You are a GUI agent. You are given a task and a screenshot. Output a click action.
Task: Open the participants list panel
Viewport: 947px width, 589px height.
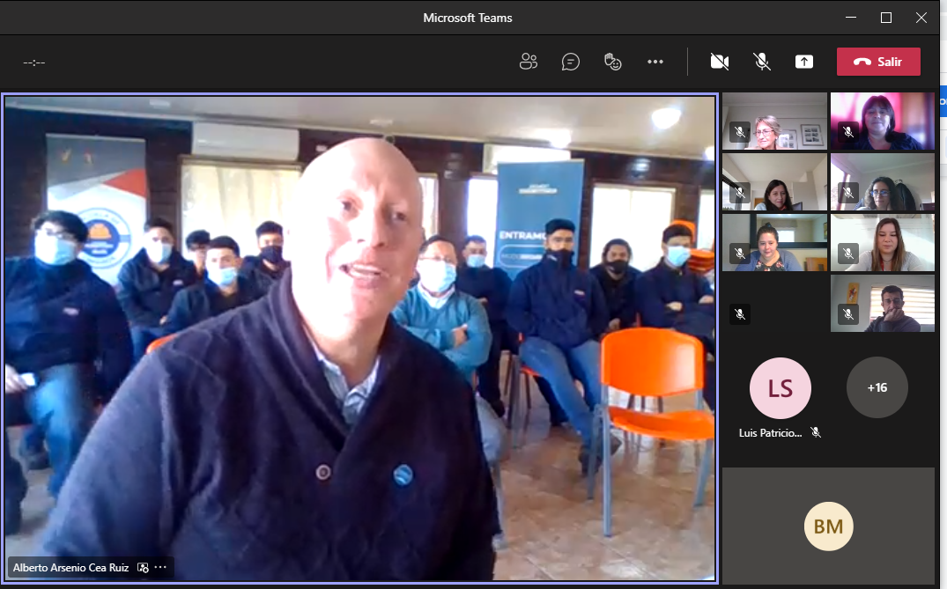[529, 62]
